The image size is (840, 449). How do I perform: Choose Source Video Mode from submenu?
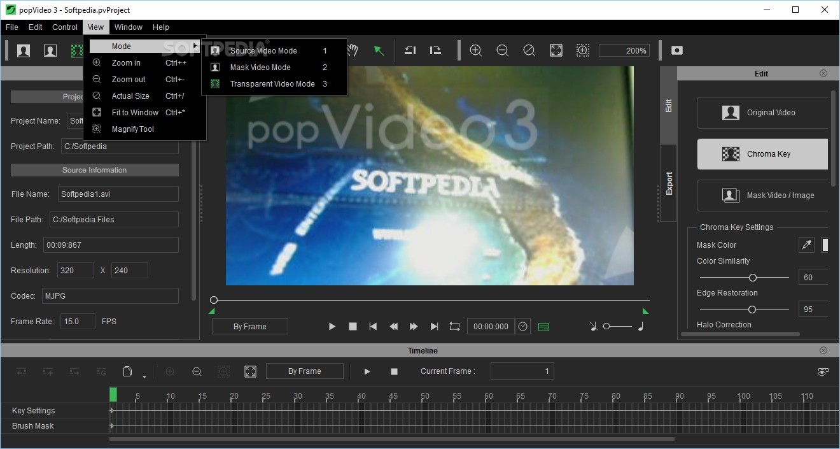pyautogui.click(x=274, y=51)
